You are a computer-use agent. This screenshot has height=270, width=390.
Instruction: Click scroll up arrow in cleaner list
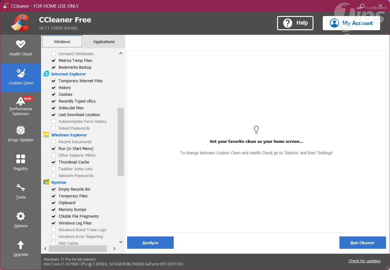click(121, 53)
